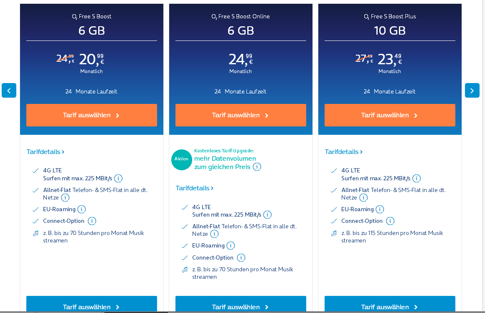This screenshot has height=313, width=485.
Task: Open Allnet-Flat Netze info icon in Free S Boost Plus
Action: (363, 197)
